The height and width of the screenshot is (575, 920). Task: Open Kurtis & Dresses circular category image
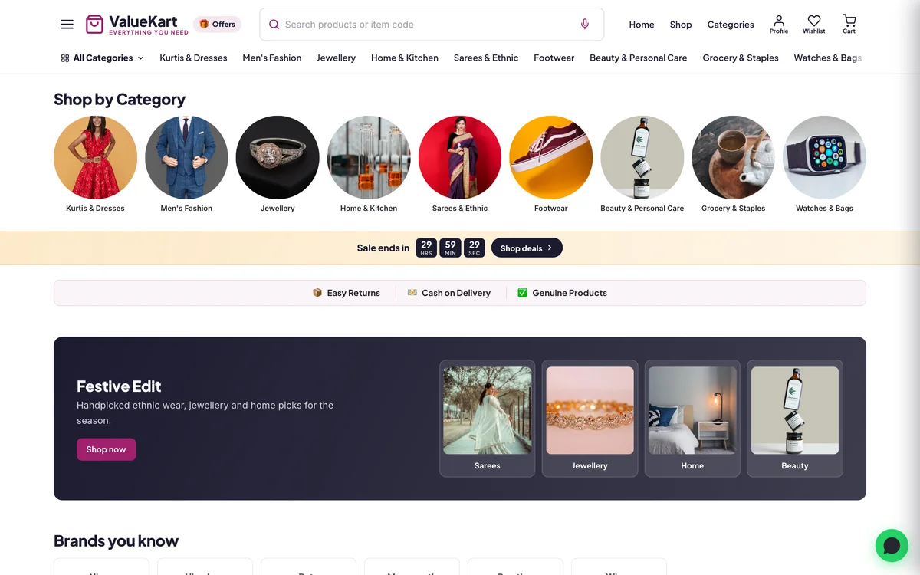95,157
